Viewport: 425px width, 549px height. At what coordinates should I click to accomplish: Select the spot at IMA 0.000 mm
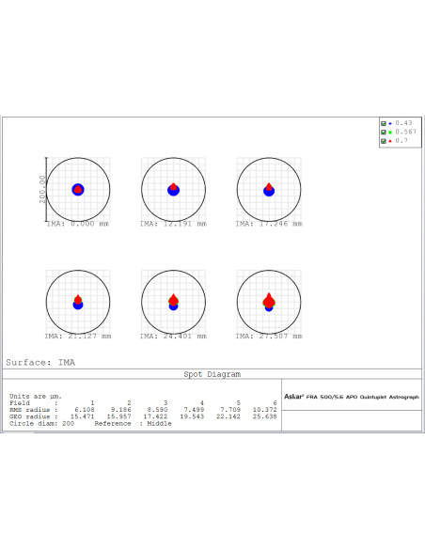click(78, 189)
